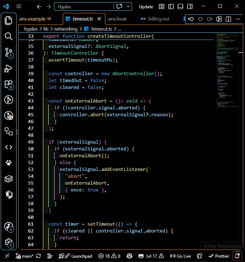Open the Search view in activity bar
245x262 pixels.
9,36
